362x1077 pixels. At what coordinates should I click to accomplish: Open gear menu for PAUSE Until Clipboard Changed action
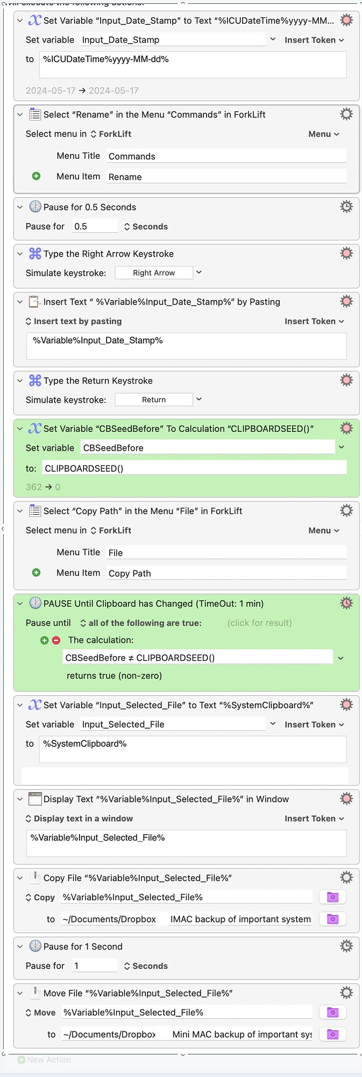(x=346, y=603)
